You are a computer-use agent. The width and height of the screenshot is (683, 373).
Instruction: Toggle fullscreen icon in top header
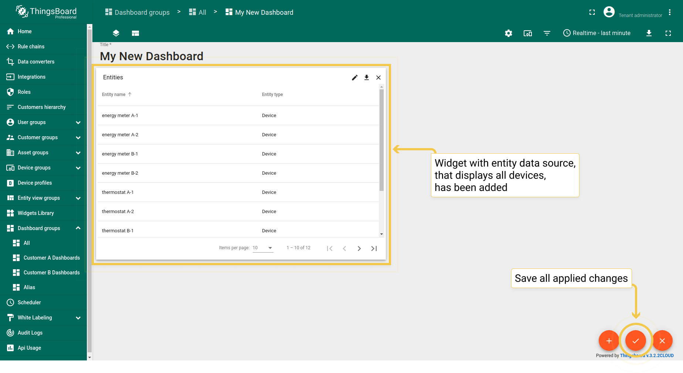point(592,12)
